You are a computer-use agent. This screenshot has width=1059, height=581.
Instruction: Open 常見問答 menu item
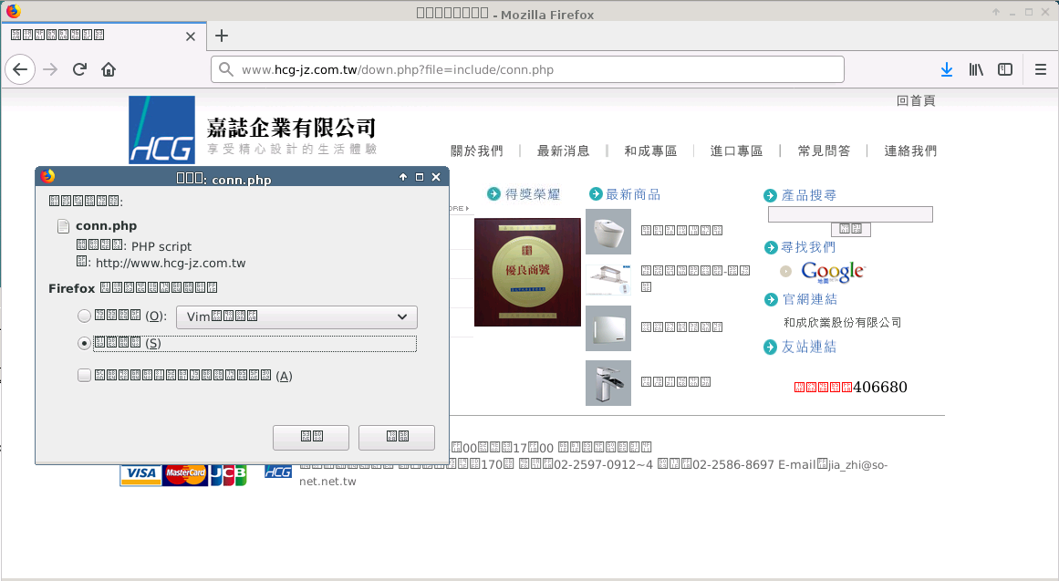824,150
